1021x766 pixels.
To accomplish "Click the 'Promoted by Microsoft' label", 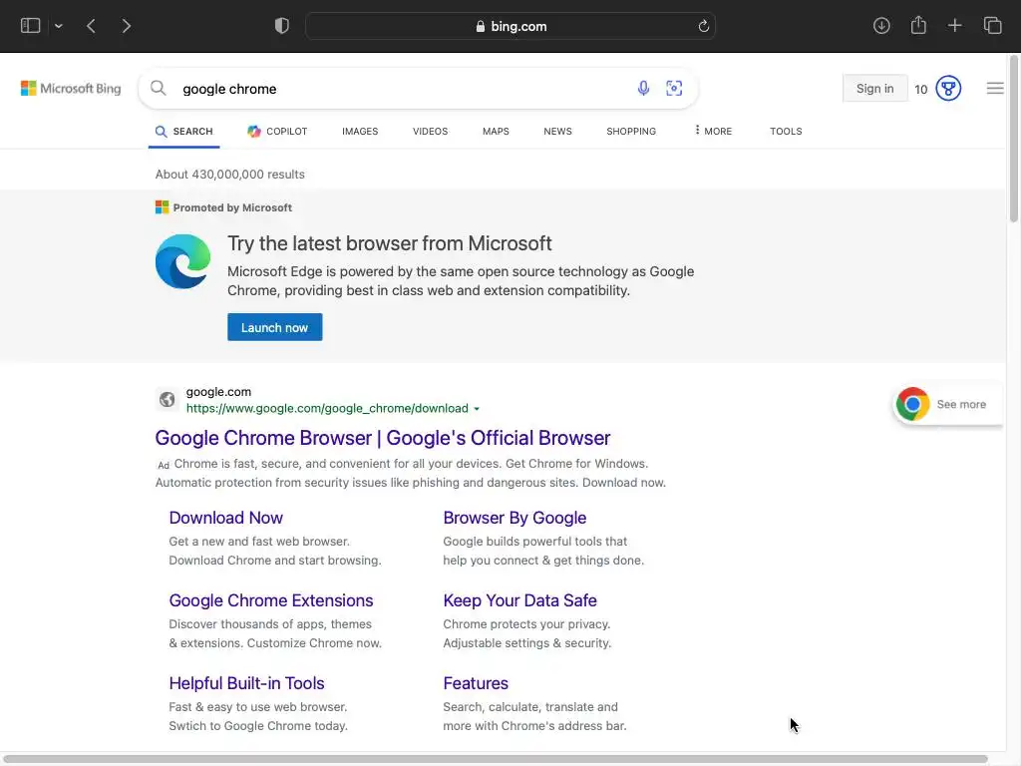I will coord(232,207).
